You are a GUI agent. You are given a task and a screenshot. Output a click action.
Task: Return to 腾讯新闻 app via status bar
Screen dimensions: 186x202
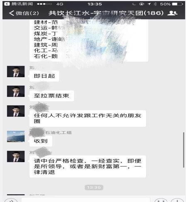(x=19, y=4)
